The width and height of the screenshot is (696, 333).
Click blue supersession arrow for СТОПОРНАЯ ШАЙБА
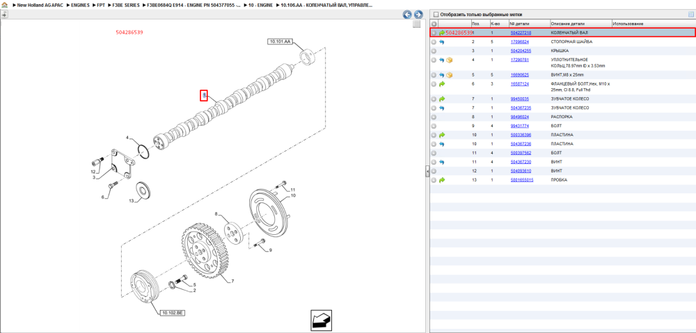pos(442,42)
